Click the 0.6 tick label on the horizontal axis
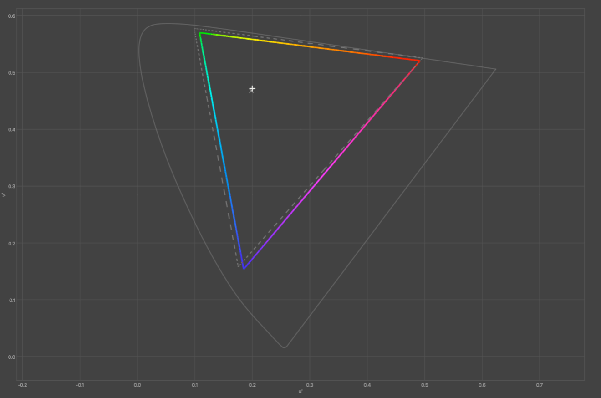This screenshot has width=601, height=398. [x=482, y=385]
